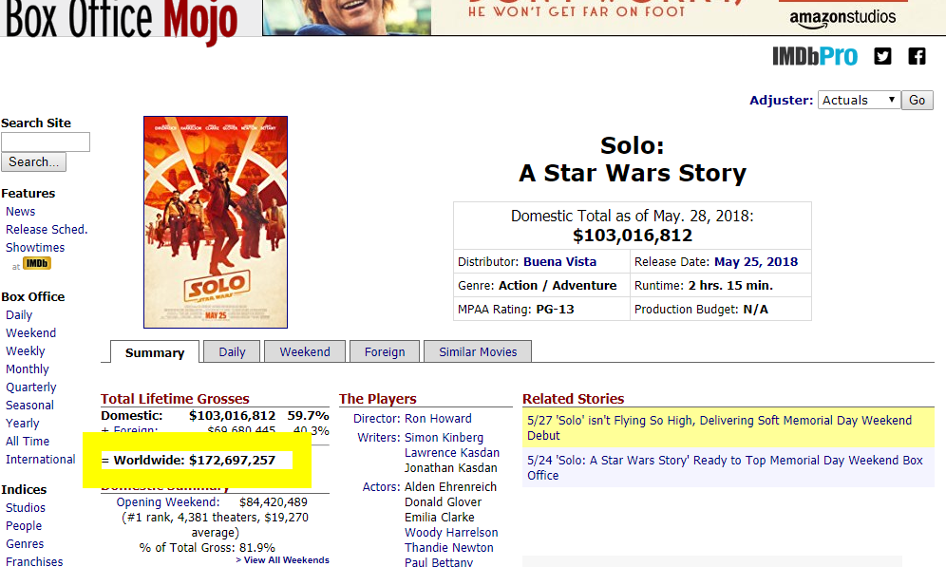Open Release Sched. link
Image resolution: width=946 pixels, height=567 pixels.
click(x=47, y=230)
